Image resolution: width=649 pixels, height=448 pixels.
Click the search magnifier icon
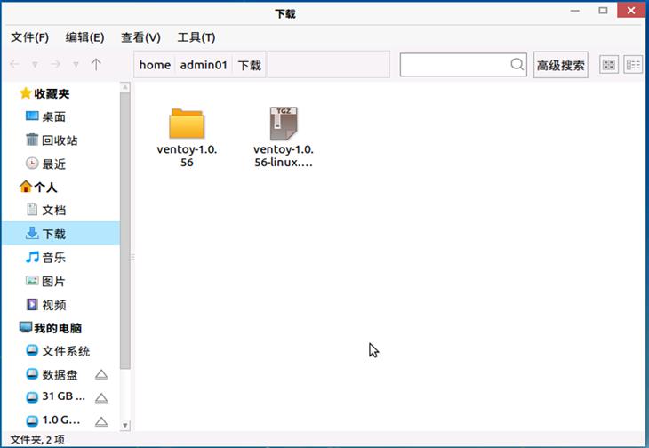click(517, 64)
